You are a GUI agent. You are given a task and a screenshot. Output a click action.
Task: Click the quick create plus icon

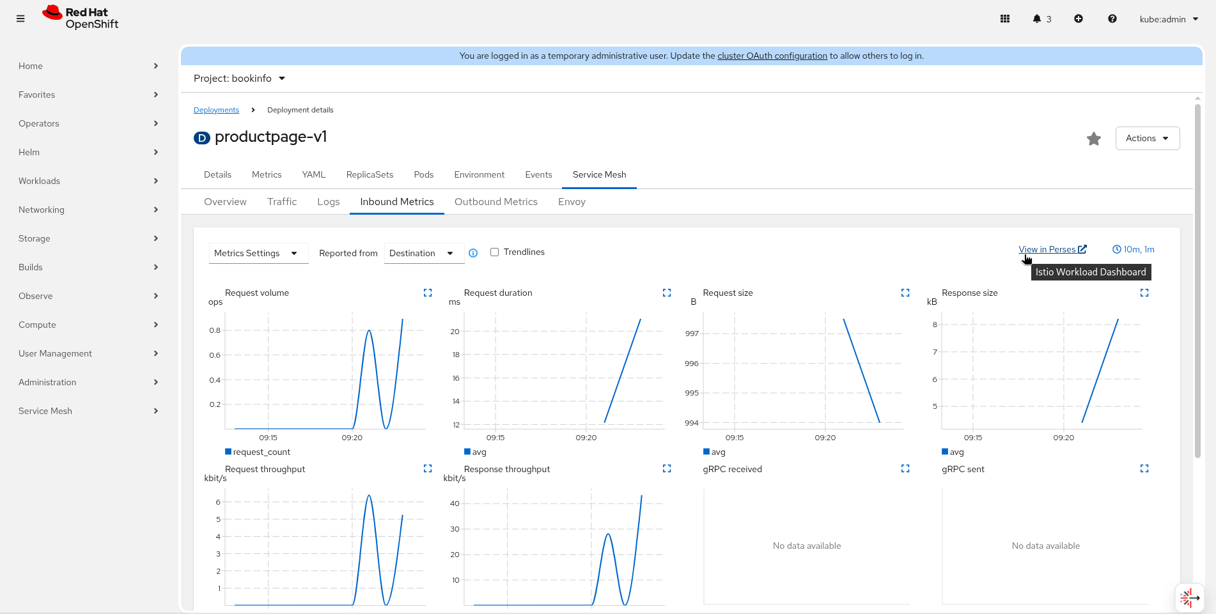pos(1079,19)
